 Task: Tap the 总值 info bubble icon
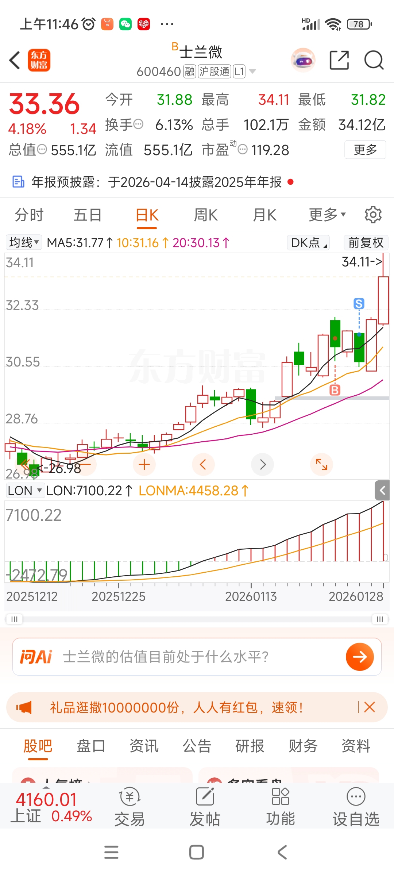[42, 149]
